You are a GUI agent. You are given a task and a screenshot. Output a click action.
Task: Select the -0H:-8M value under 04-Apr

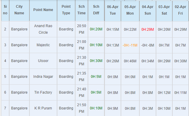[147, 45]
